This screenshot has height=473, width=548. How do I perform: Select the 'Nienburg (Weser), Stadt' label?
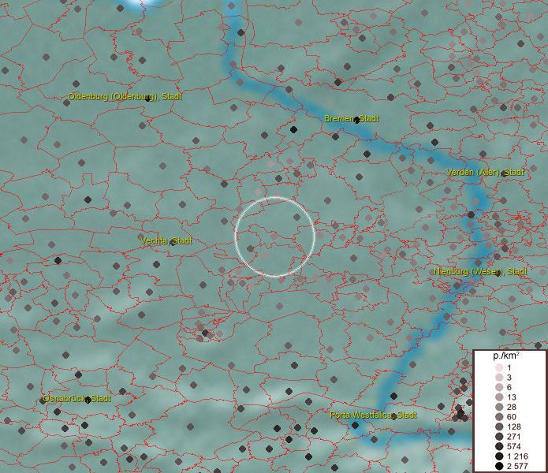coord(480,271)
